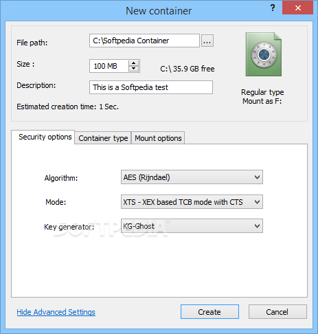Switch to the Mount options tab
The height and width of the screenshot is (334, 318).
click(x=158, y=138)
